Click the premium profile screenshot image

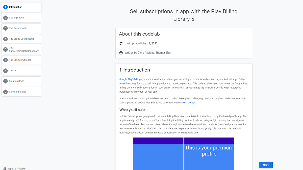click(x=184, y=154)
